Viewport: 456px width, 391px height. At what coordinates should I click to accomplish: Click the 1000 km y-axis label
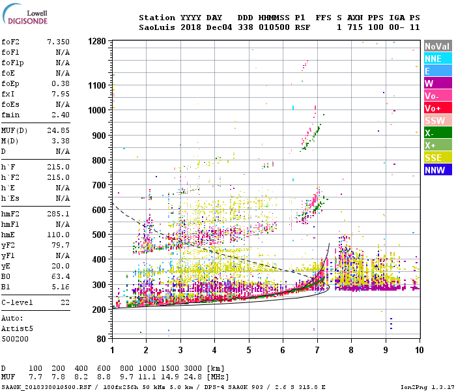tap(97, 110)
